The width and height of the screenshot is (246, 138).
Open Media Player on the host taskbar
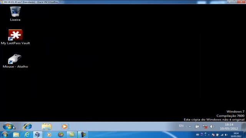click(x=49, y=135)
